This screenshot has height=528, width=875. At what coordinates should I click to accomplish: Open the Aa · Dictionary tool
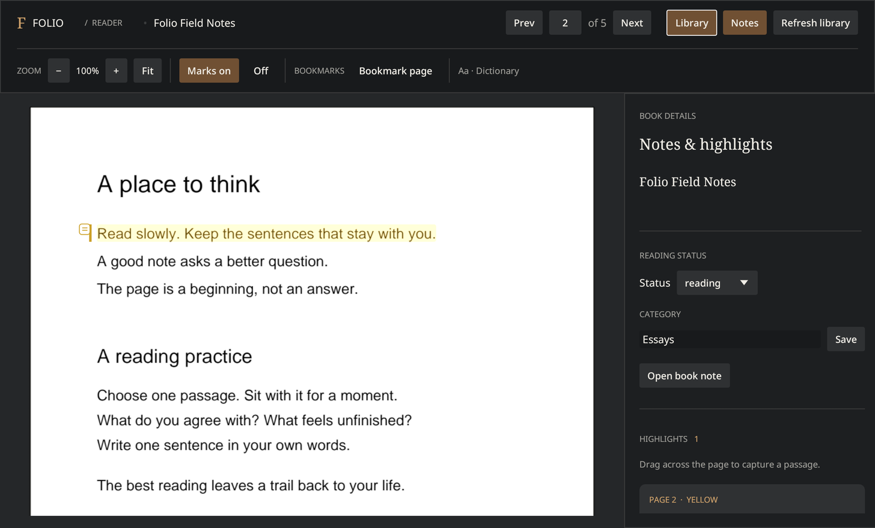pos(489,71)
